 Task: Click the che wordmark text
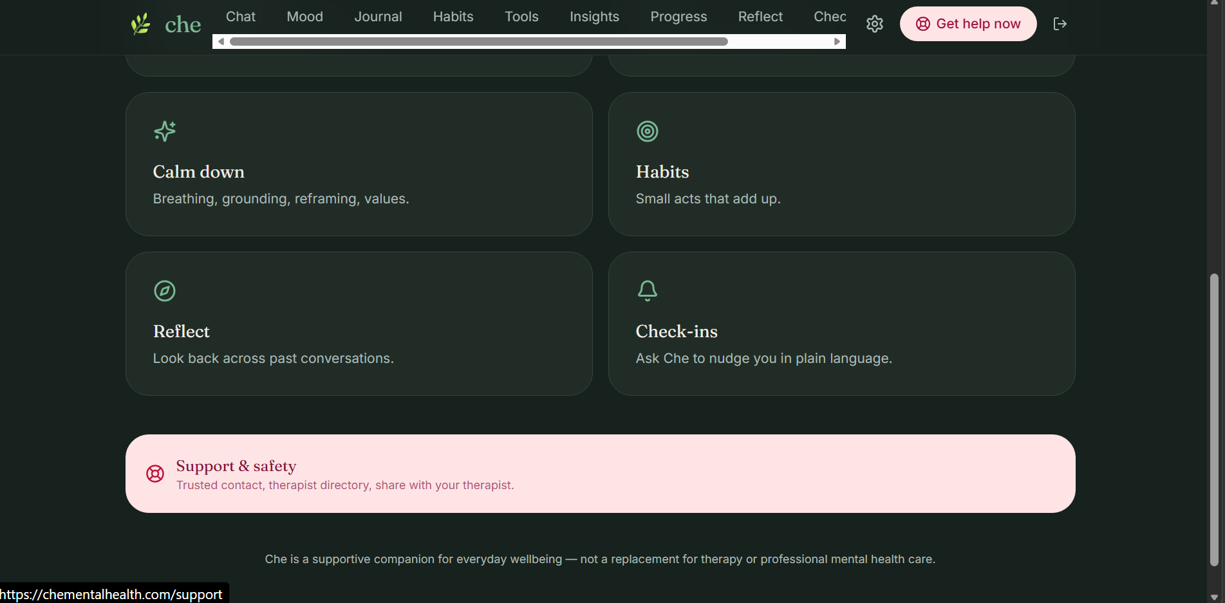(x=183, y=24)
